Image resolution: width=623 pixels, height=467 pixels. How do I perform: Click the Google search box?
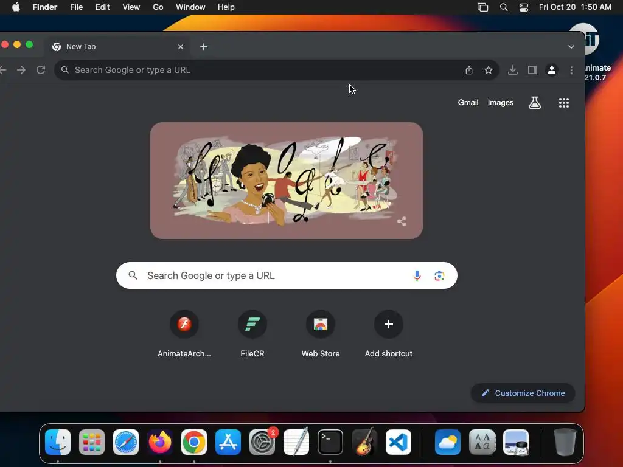[287, 275]
